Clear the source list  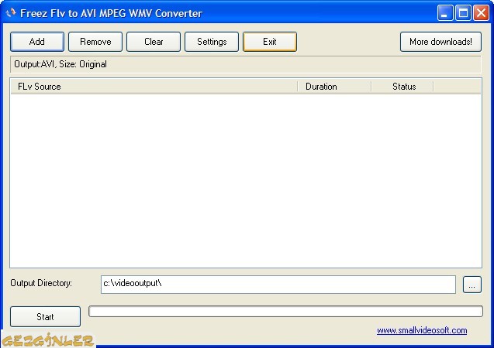click(x=154, y=42)
